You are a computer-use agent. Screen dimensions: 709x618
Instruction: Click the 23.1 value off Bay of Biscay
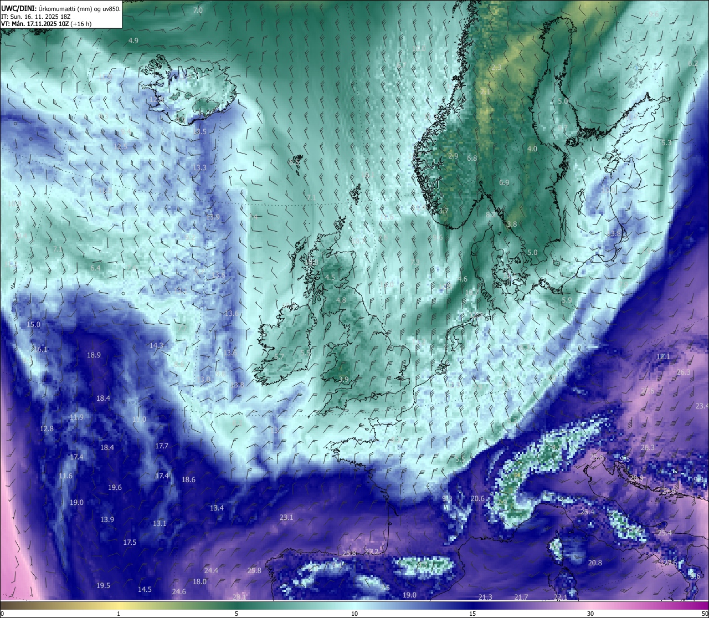(286, 517)
